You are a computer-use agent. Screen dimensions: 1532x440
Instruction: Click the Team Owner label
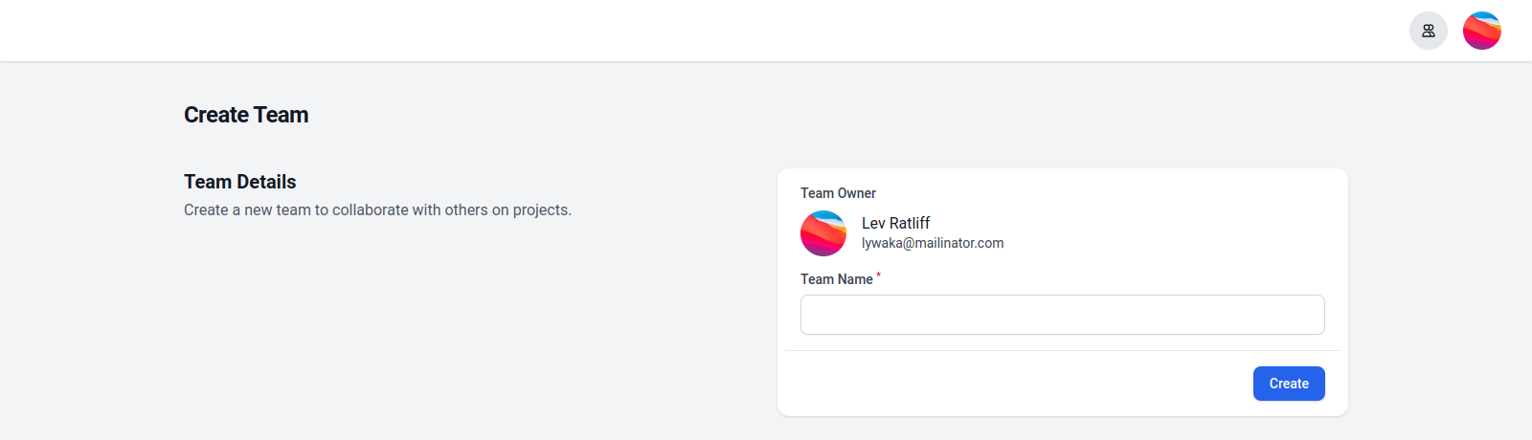point(838,193)
